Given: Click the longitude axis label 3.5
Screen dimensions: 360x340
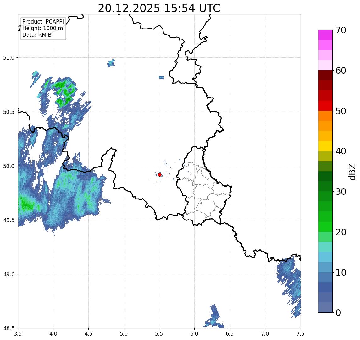Looking at the screenshot, I should coord(18,334).
